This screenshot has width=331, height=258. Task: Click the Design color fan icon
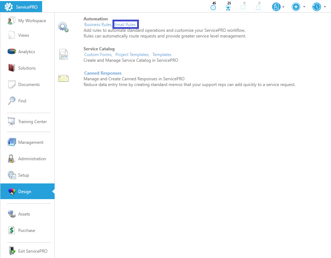point(12,191)
